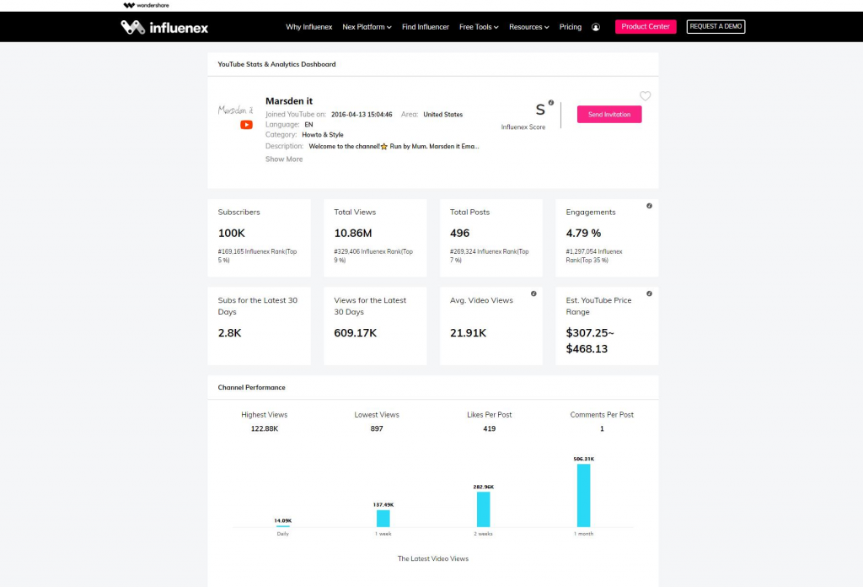This screenshot has height=587, width=863.
Task: Click the Avg. Video Views info icon
Action: point(533,293)
